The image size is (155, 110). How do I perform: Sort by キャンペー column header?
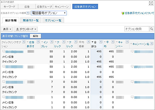click(119, 44)
